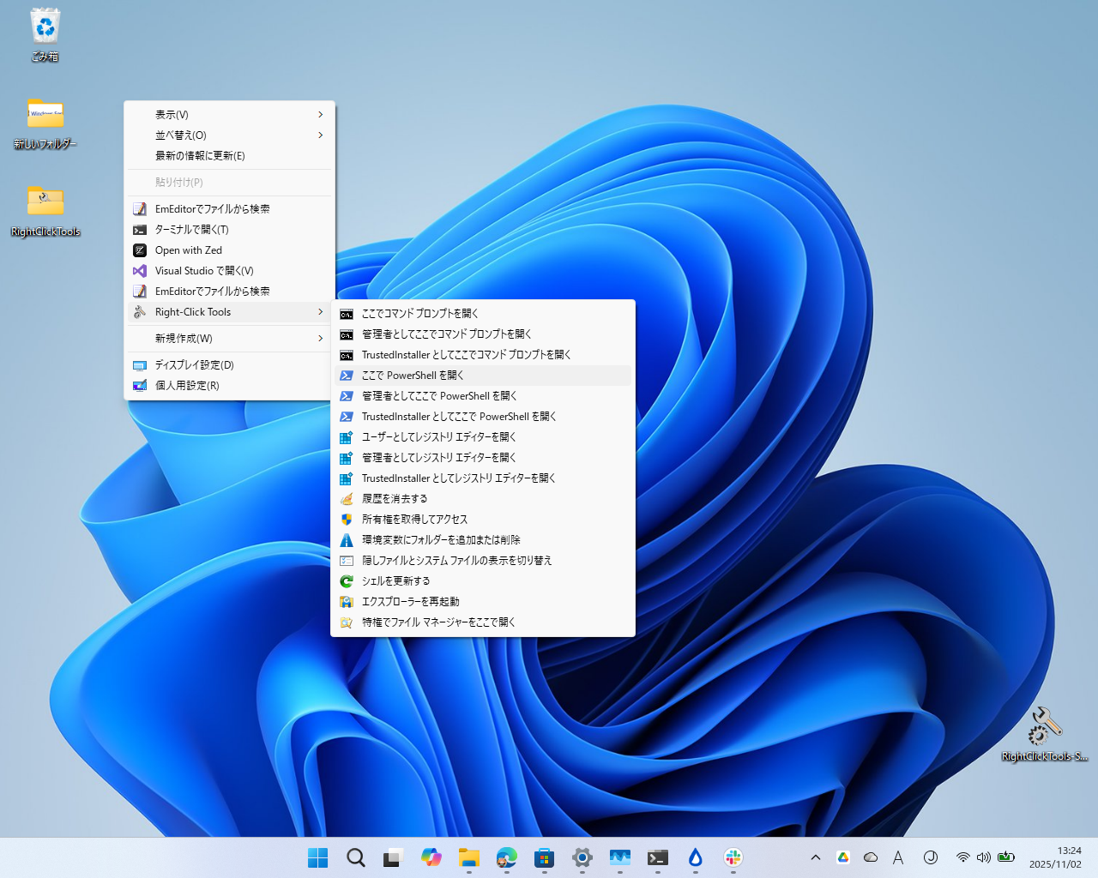Expand the hidden icons tray chevron

coord(815,857)
